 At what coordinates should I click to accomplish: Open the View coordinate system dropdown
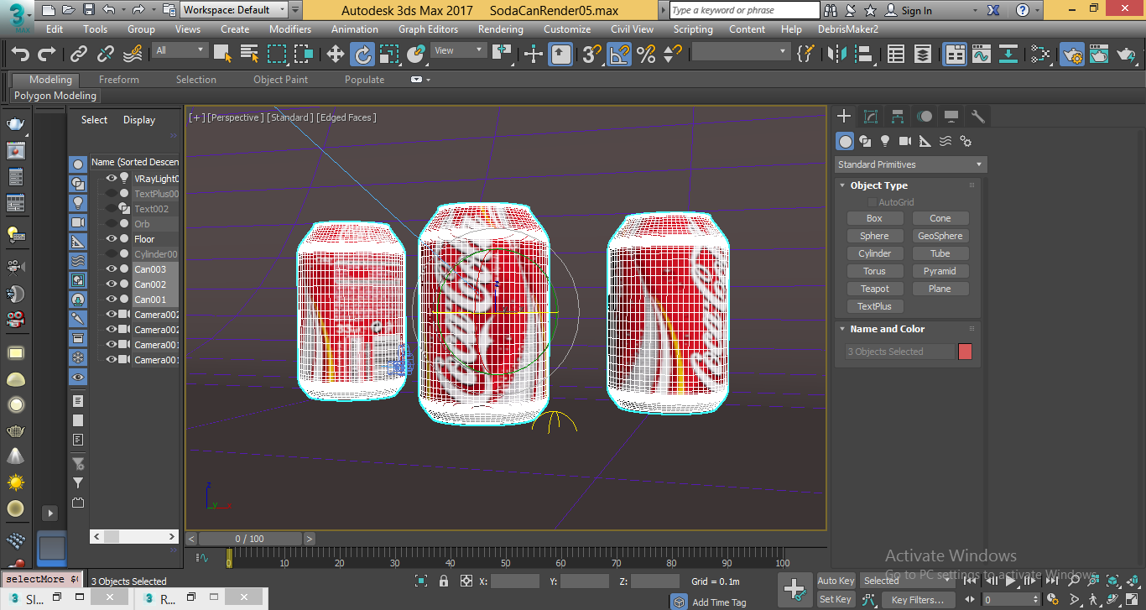click(x=458, y=50)
